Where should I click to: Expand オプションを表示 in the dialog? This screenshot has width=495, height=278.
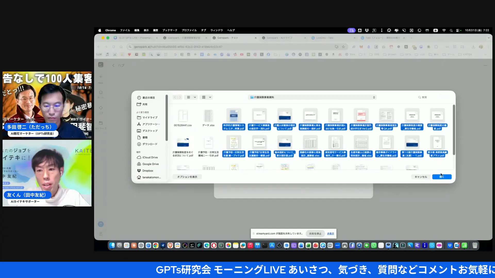point(187,177)
